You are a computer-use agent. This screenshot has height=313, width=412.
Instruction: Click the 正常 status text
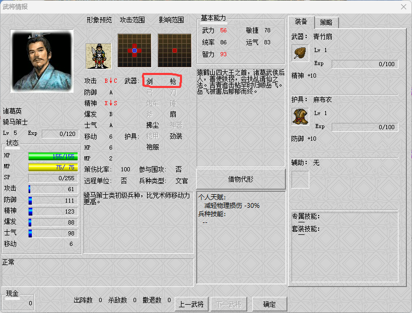coord(8,262)
